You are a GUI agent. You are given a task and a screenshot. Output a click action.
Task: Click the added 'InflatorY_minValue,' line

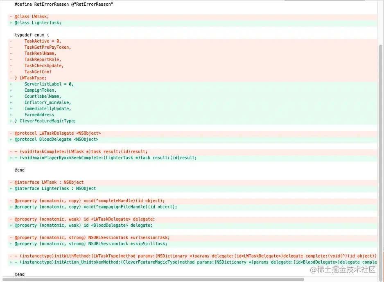pyautogui.click(x=192, y=102)
